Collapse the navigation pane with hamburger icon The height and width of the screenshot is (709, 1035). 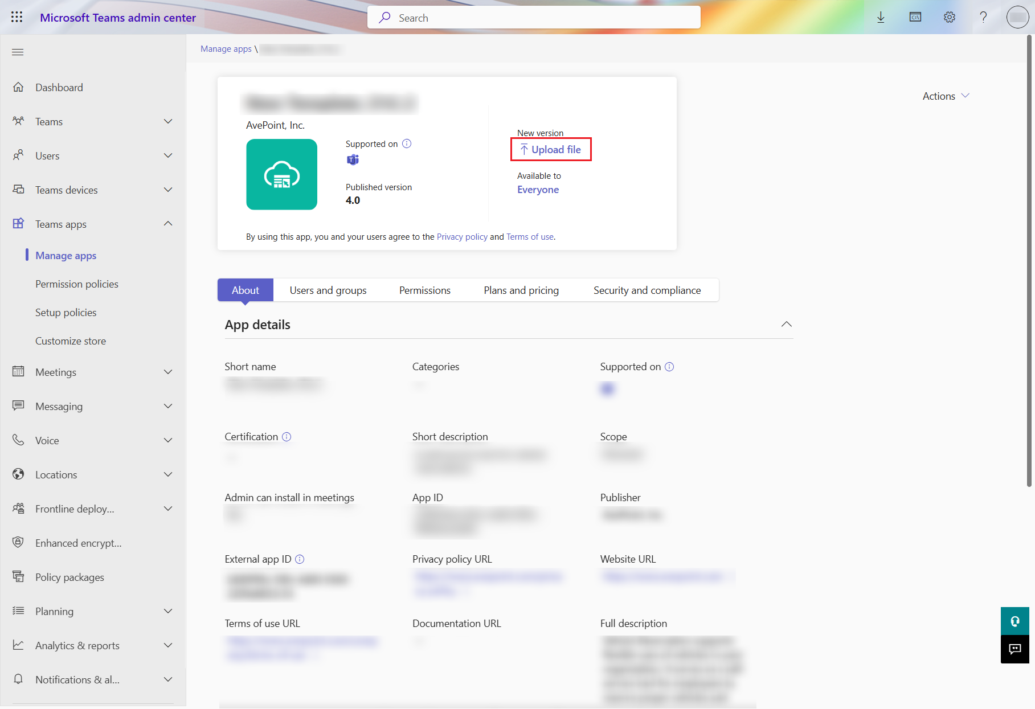[x=18, y=52]
